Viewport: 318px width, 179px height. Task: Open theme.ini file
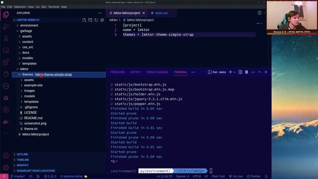(31, 129)
